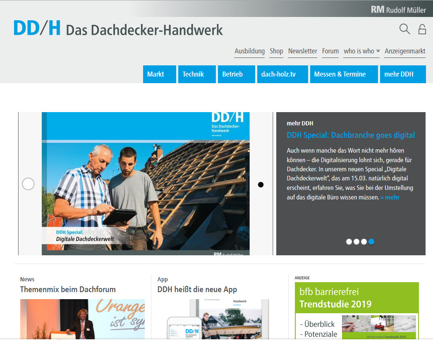
Task: Go to the previous slide with the white circle
Action: click(x=28, y=184)
